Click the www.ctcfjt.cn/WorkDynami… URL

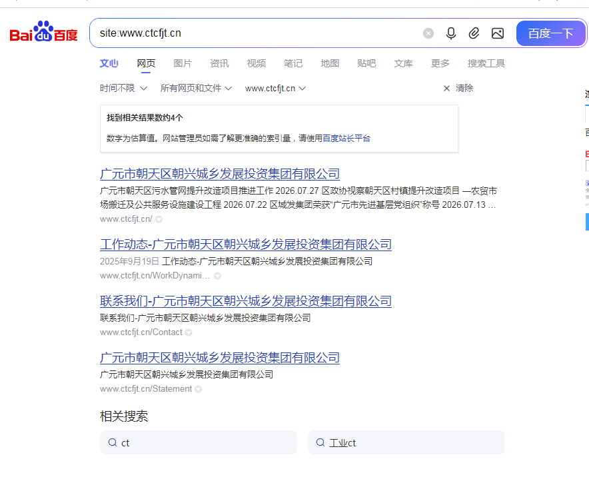click(155, 276)
